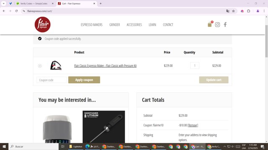The image size is (268, 150).
Task: Remove Flair Classic item from cart
Action: click(x=40, y=66)
